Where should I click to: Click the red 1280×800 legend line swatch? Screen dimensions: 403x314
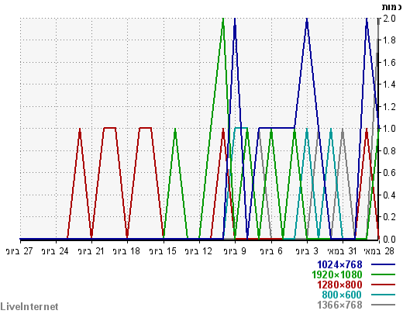[x=383, y=285]
